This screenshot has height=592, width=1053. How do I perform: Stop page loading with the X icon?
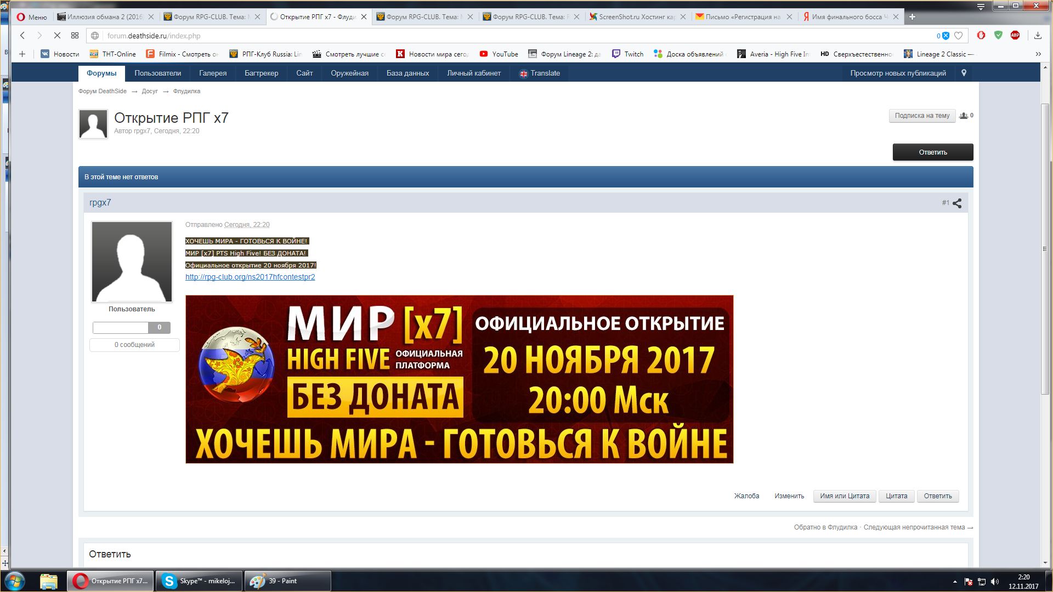57,36
